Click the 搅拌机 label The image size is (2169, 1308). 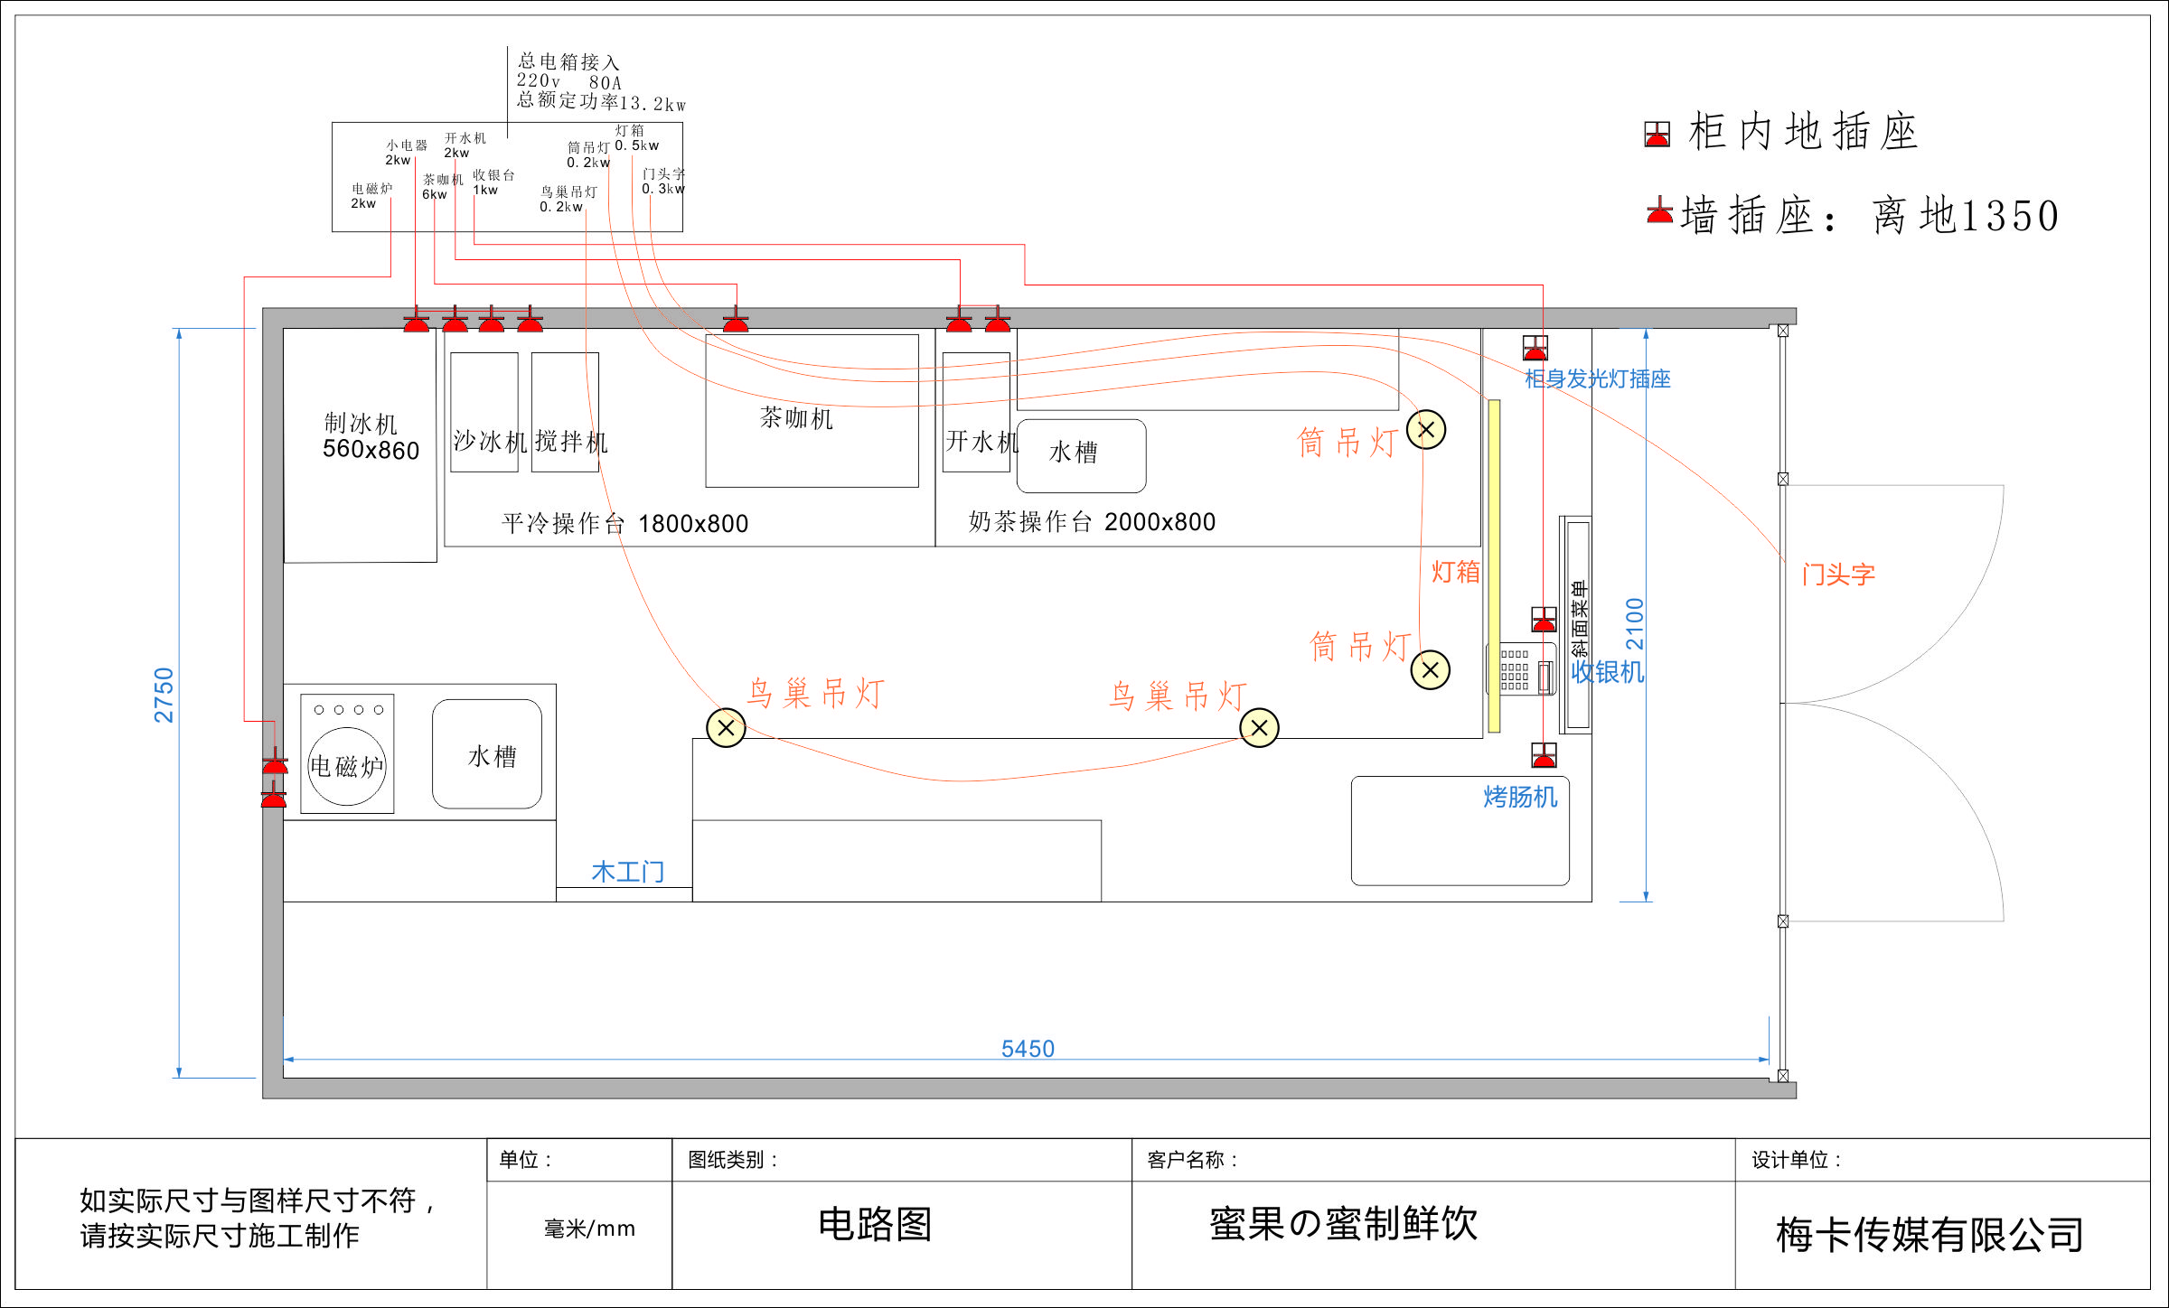tap(571, 442)
